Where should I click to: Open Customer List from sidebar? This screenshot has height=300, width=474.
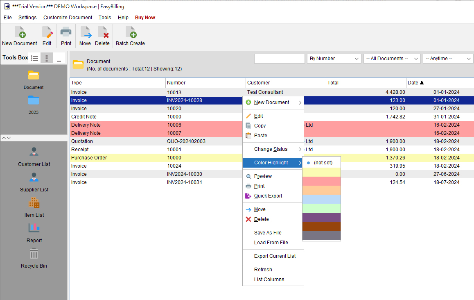pos(34,157)
